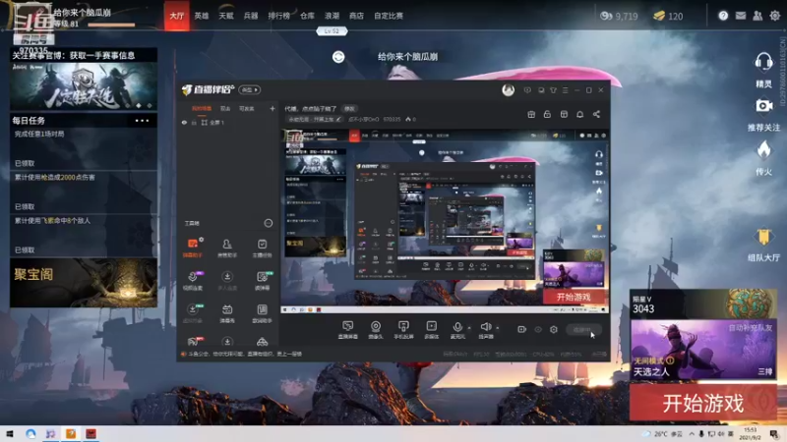
Task: Open the game help question-mark icon
Action: pos(723,16)
